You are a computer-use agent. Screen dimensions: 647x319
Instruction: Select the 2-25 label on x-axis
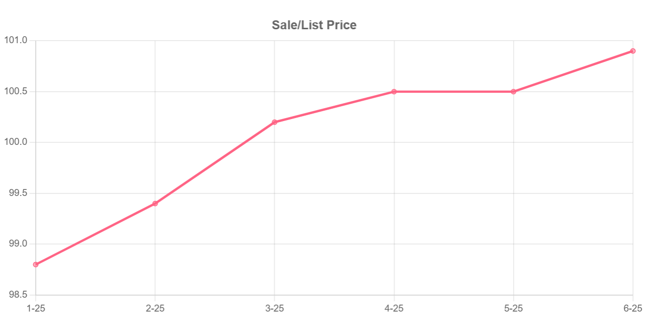tap(155, 309)
